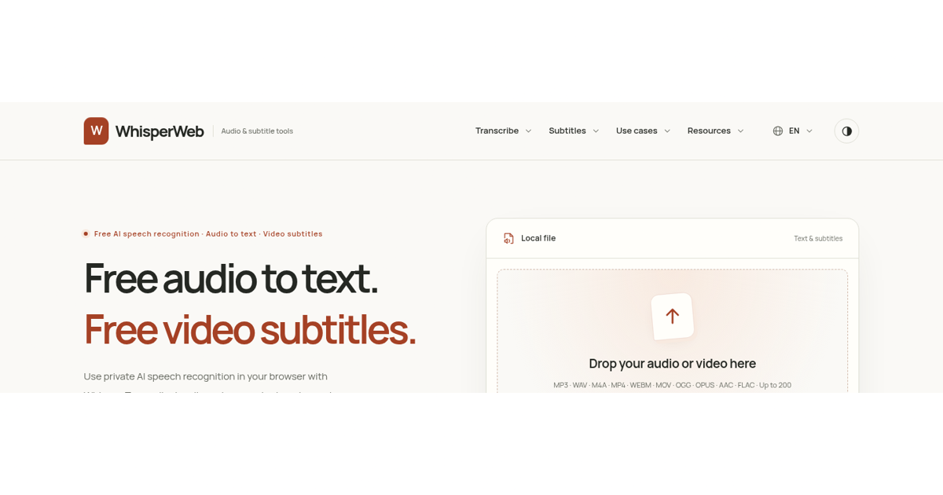The image size is (943, 495).
Task: Expand the Resources chevron arrow
Action: 740,131
